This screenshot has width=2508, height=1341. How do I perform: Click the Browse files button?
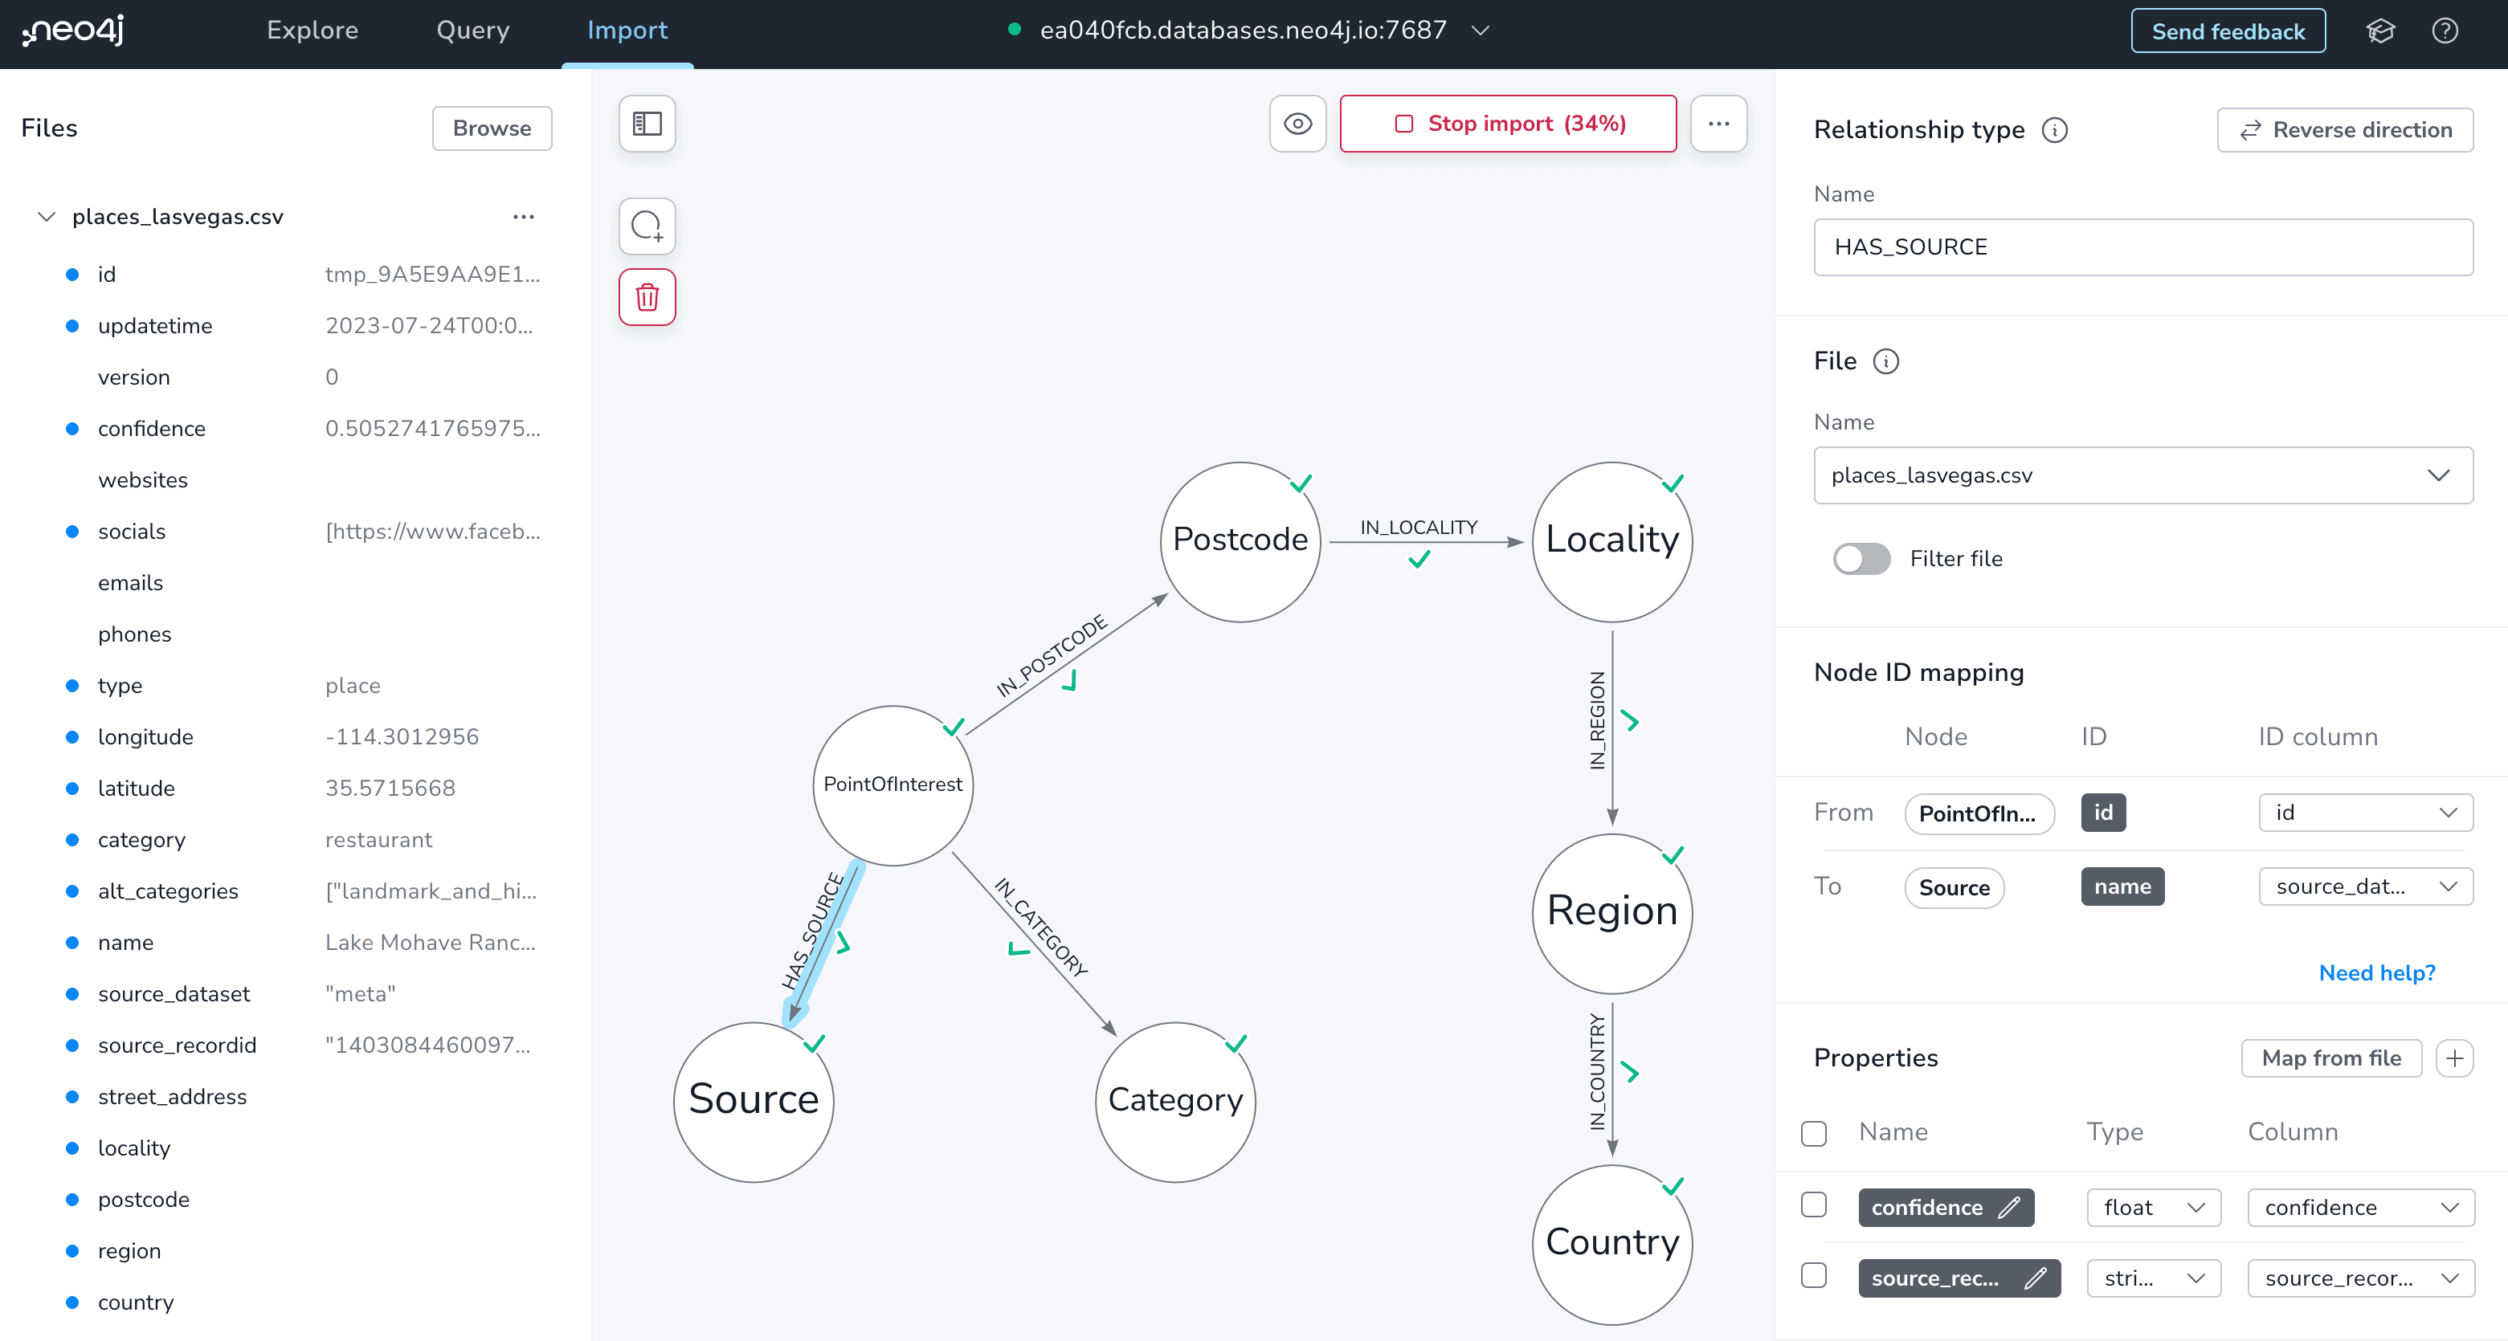tap(492, 128)
